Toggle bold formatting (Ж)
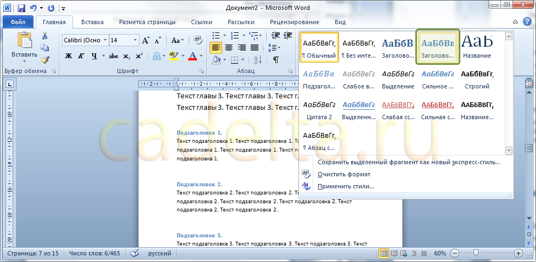The height and width of the screenshot is (262, 536). [69, 56]
